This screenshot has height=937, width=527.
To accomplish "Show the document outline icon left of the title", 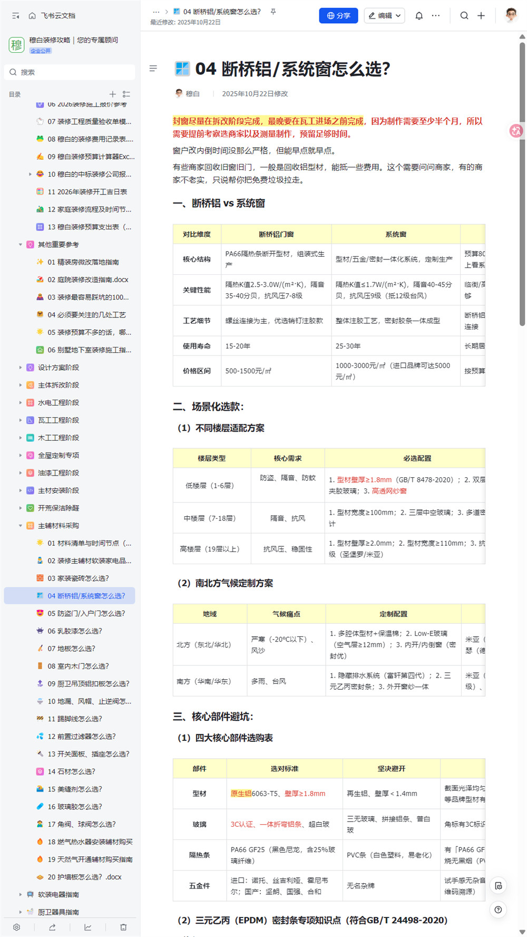I will tap(153, 69).
